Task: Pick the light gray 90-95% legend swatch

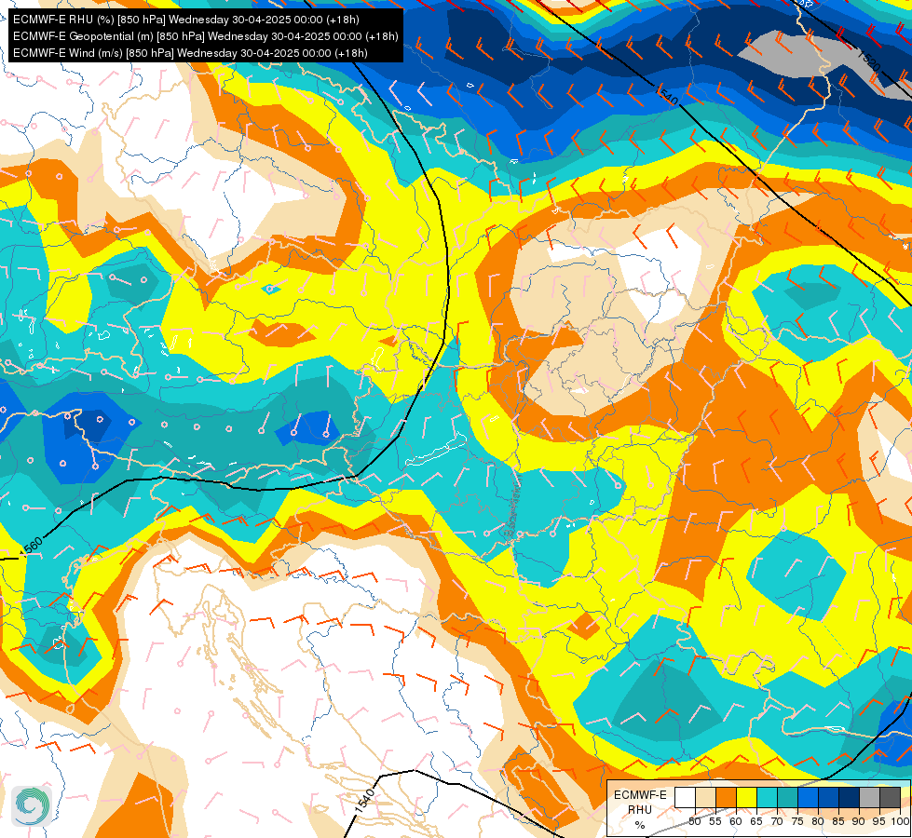Action: coord(869,797)
